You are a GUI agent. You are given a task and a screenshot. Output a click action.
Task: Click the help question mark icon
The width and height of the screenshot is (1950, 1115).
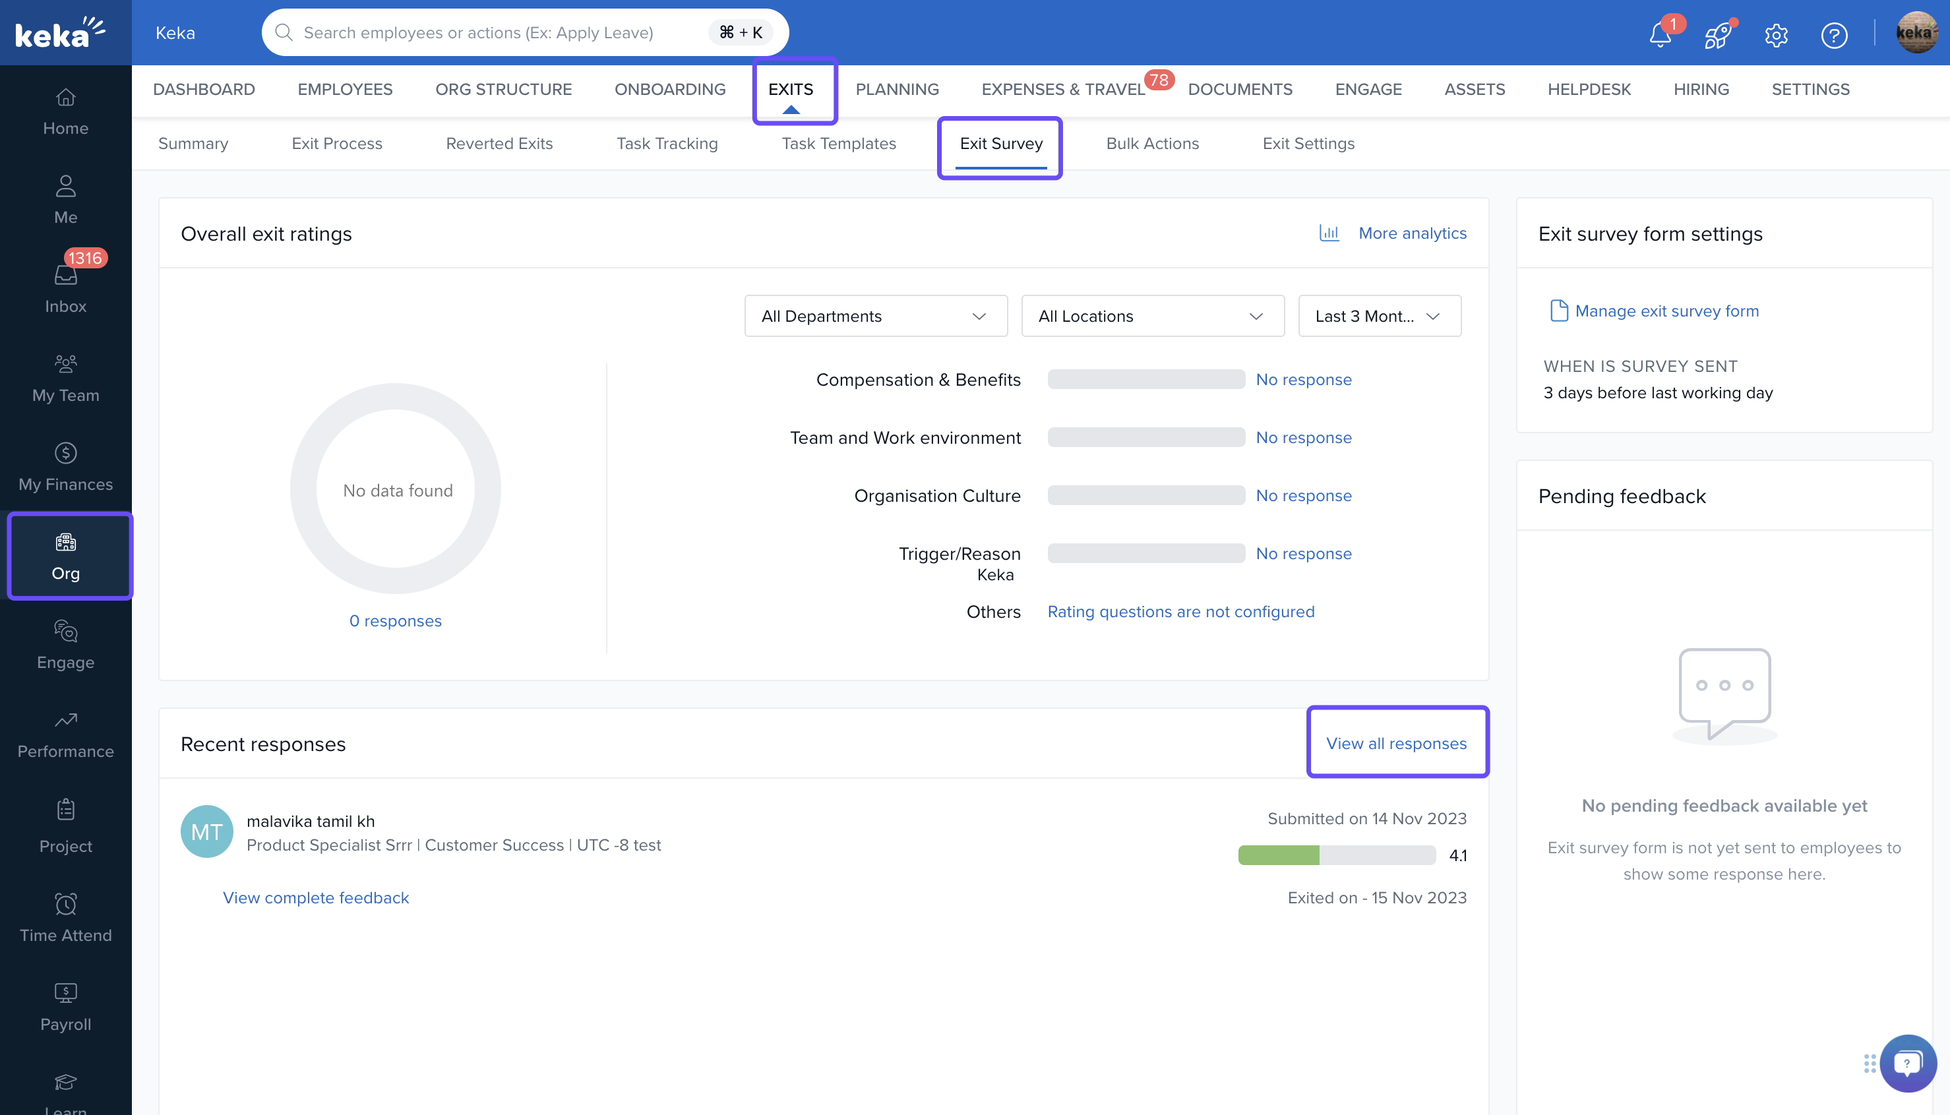coord(1833,34)
